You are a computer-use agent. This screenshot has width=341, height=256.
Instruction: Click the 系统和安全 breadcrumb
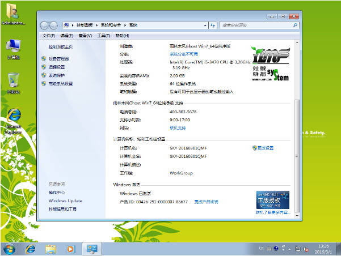pyautogui.click(x=111, y=25)
